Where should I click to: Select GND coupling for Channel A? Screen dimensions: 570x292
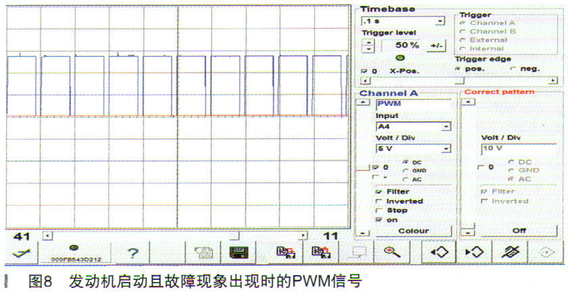click(405, 171)
